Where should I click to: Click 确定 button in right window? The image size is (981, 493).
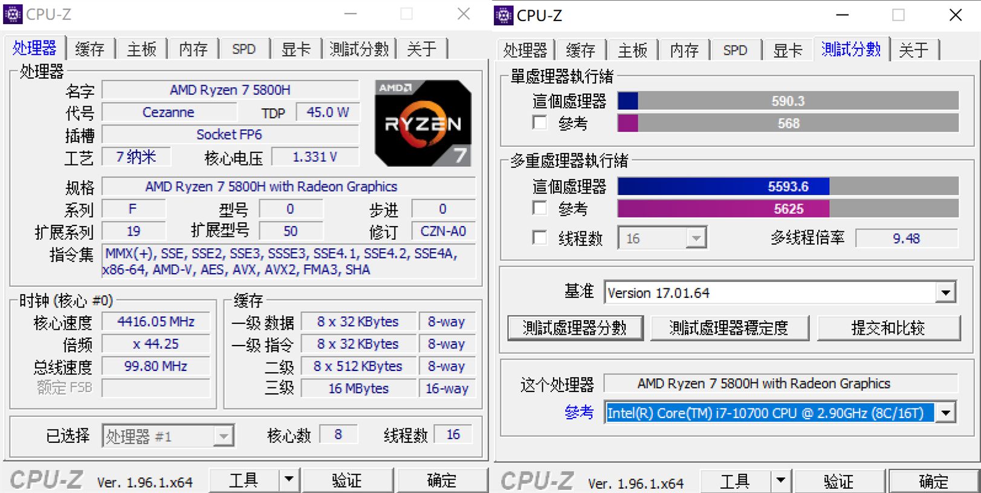pyautogui.click(x=933, y=481)
